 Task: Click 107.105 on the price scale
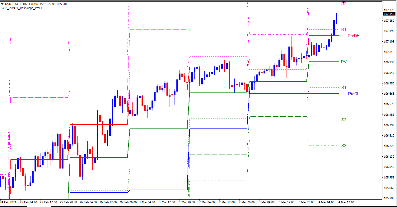[x=389, y=41]
